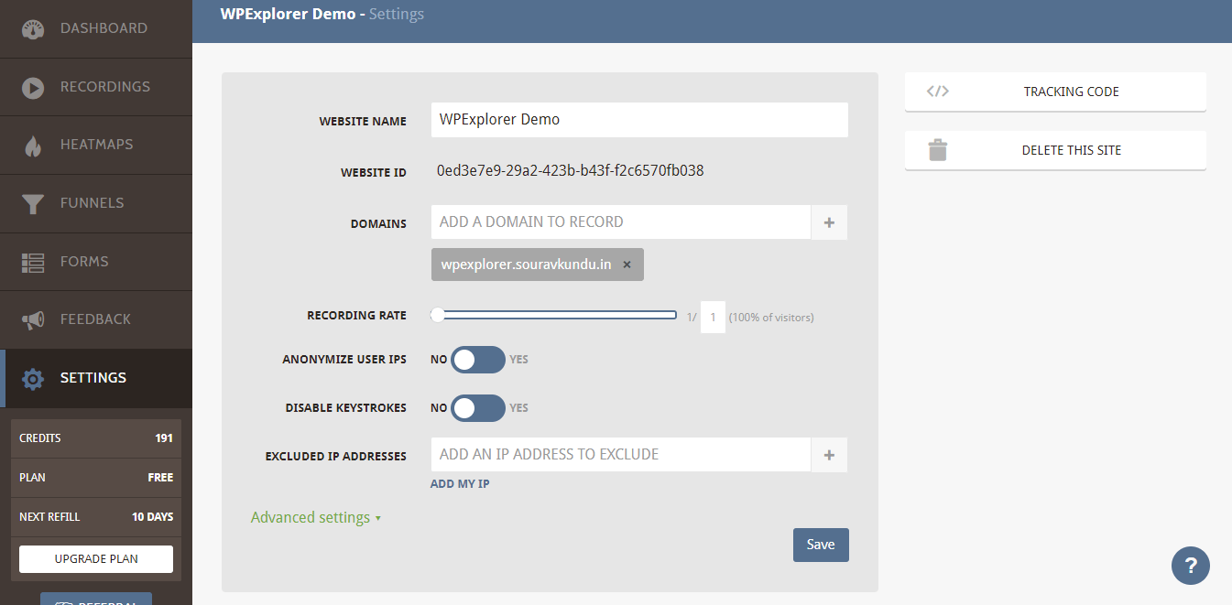Click the recording rate slider handle
Image resolution: width=1232 pixels, height=605 pixels.
[438, 315]
